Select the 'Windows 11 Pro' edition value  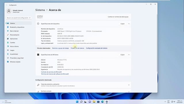click(x=62, y=60)
